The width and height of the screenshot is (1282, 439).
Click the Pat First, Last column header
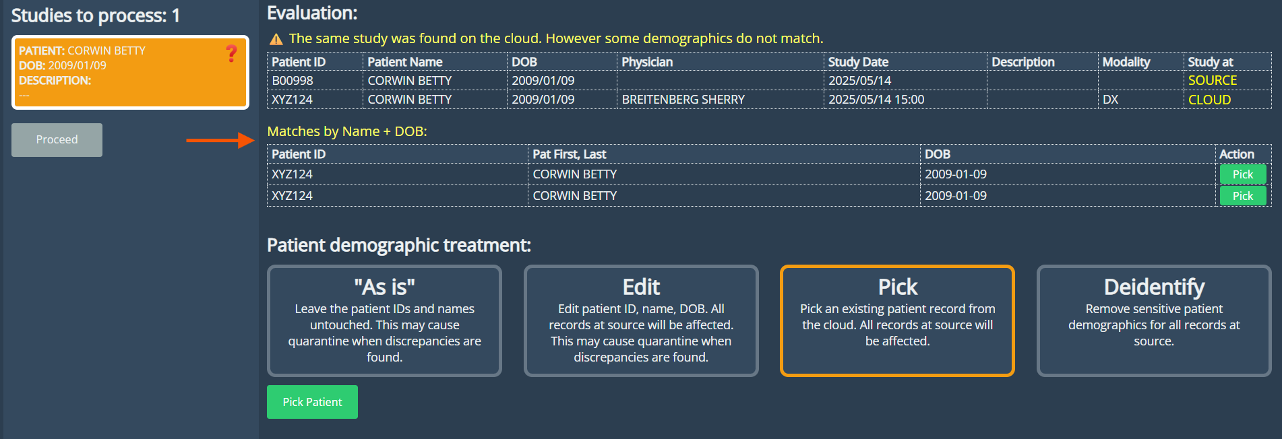[569, 154]
